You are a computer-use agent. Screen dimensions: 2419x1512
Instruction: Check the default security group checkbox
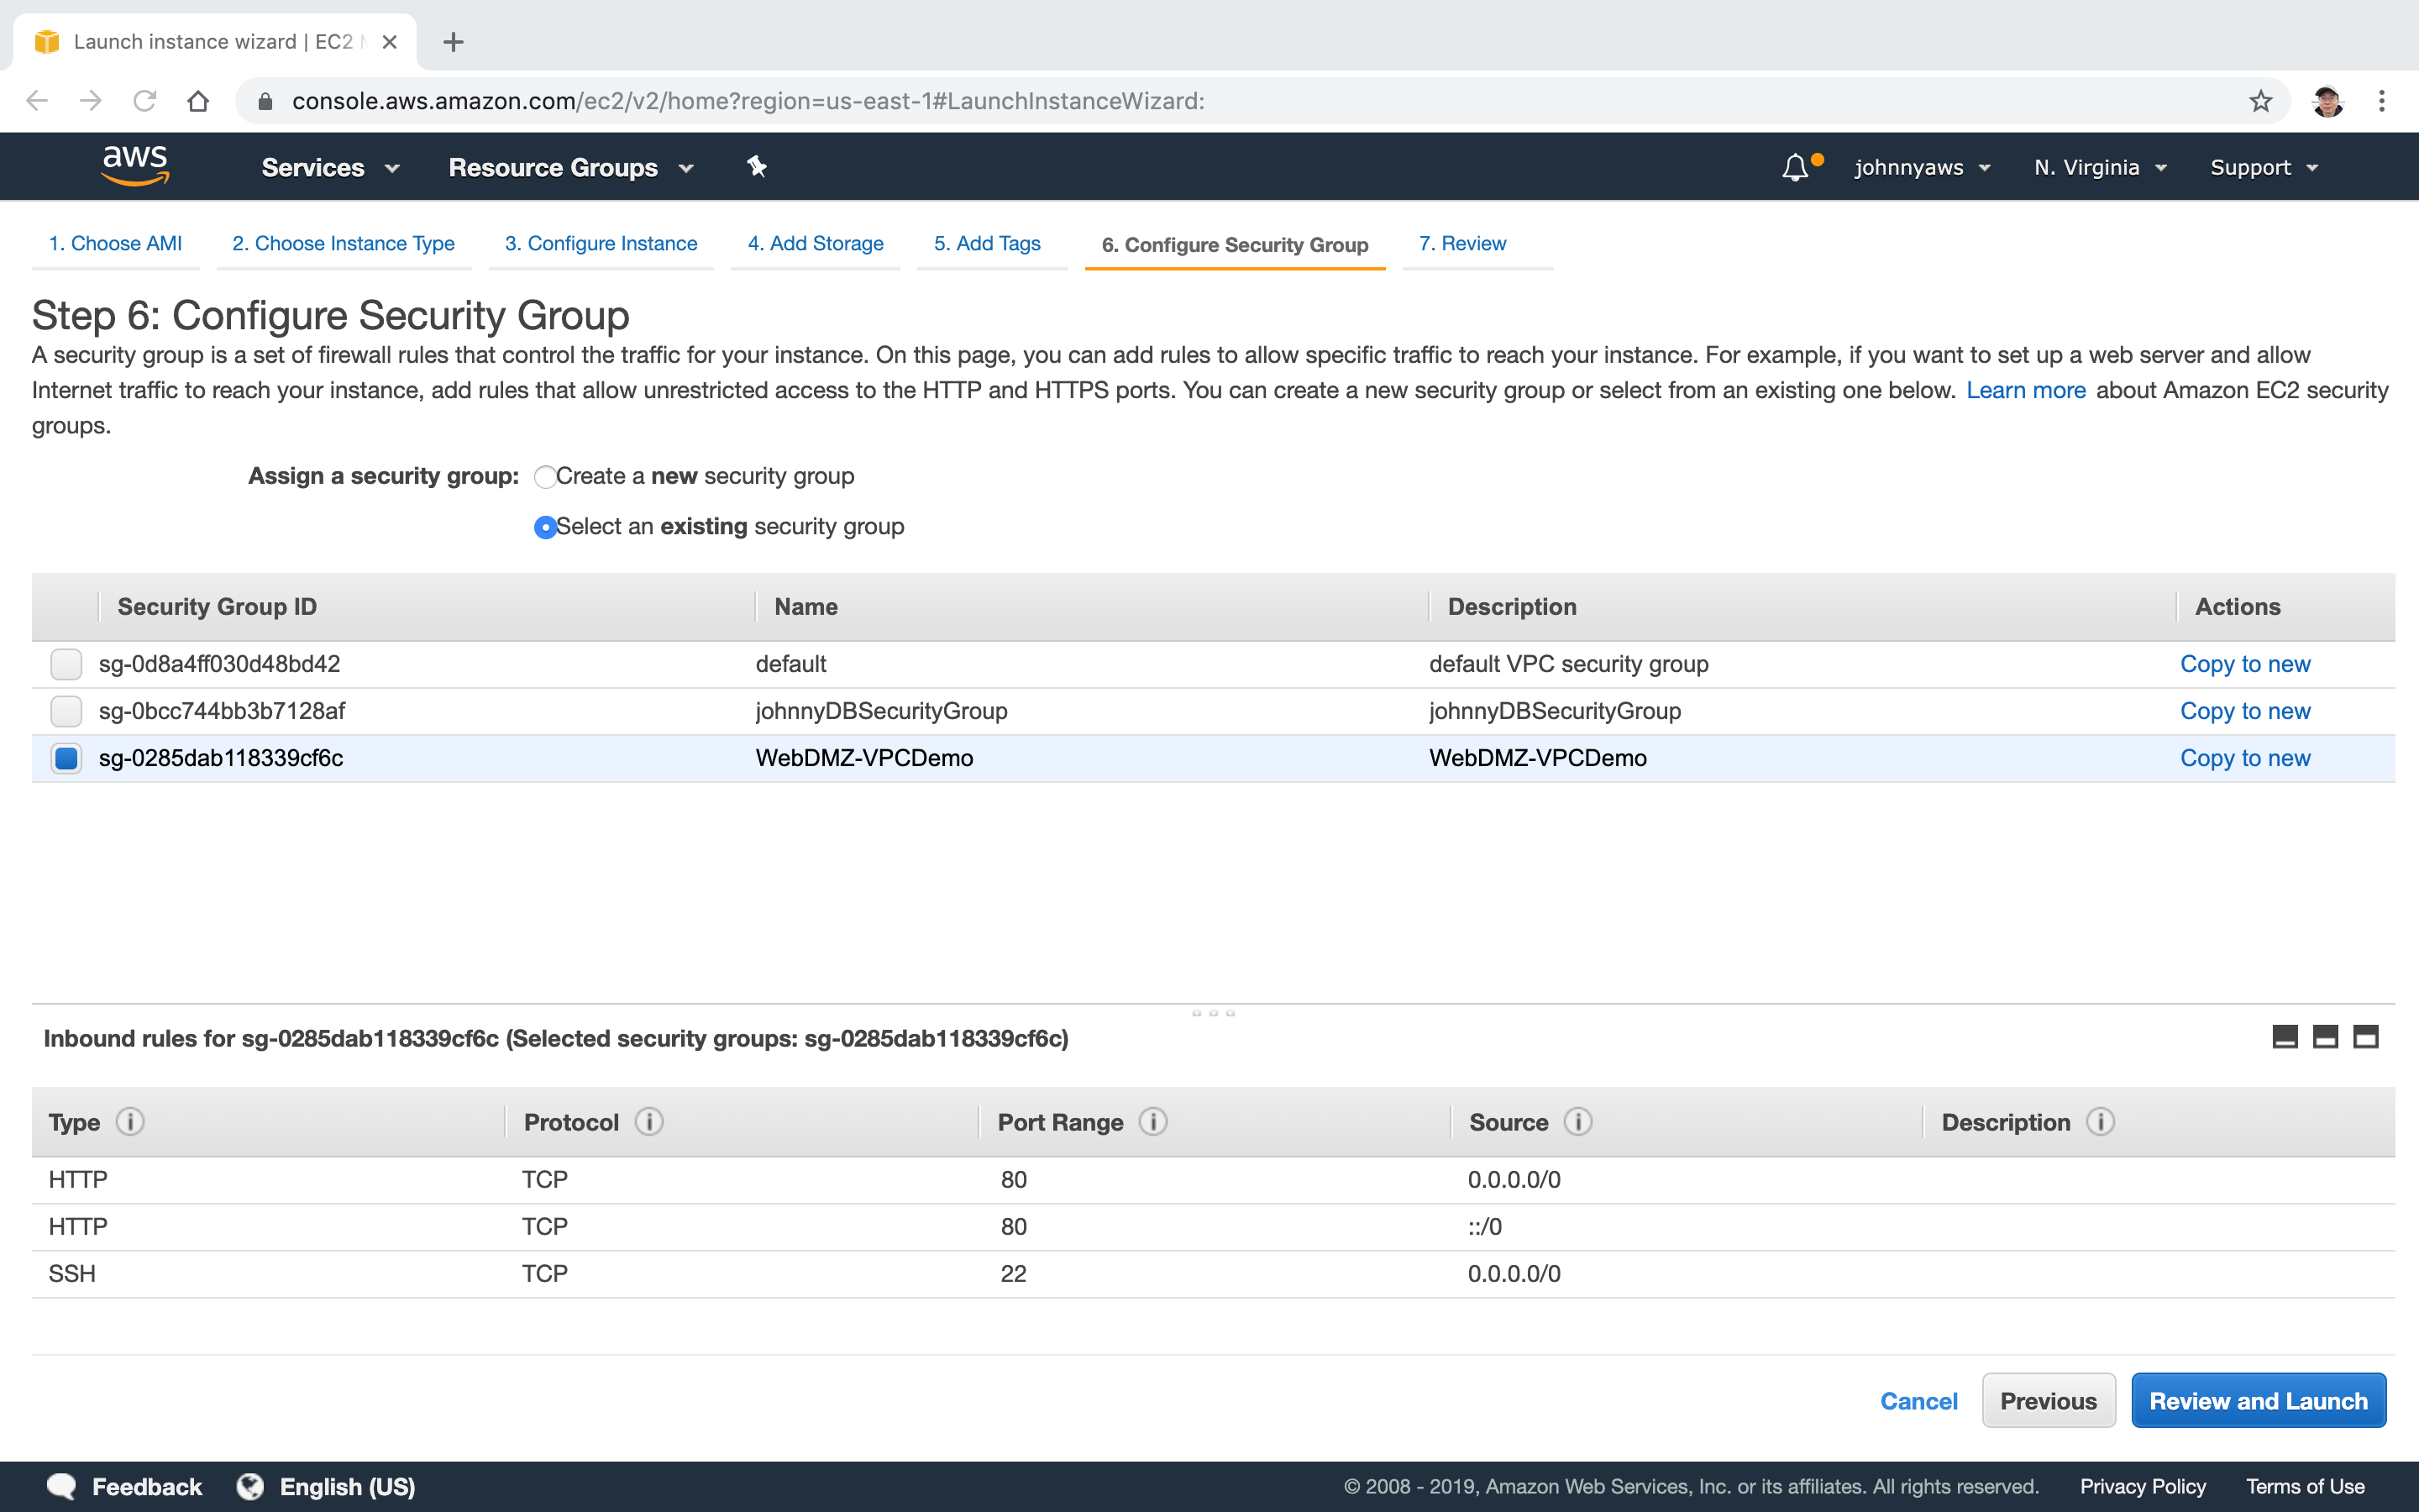[x=66, y=664]
